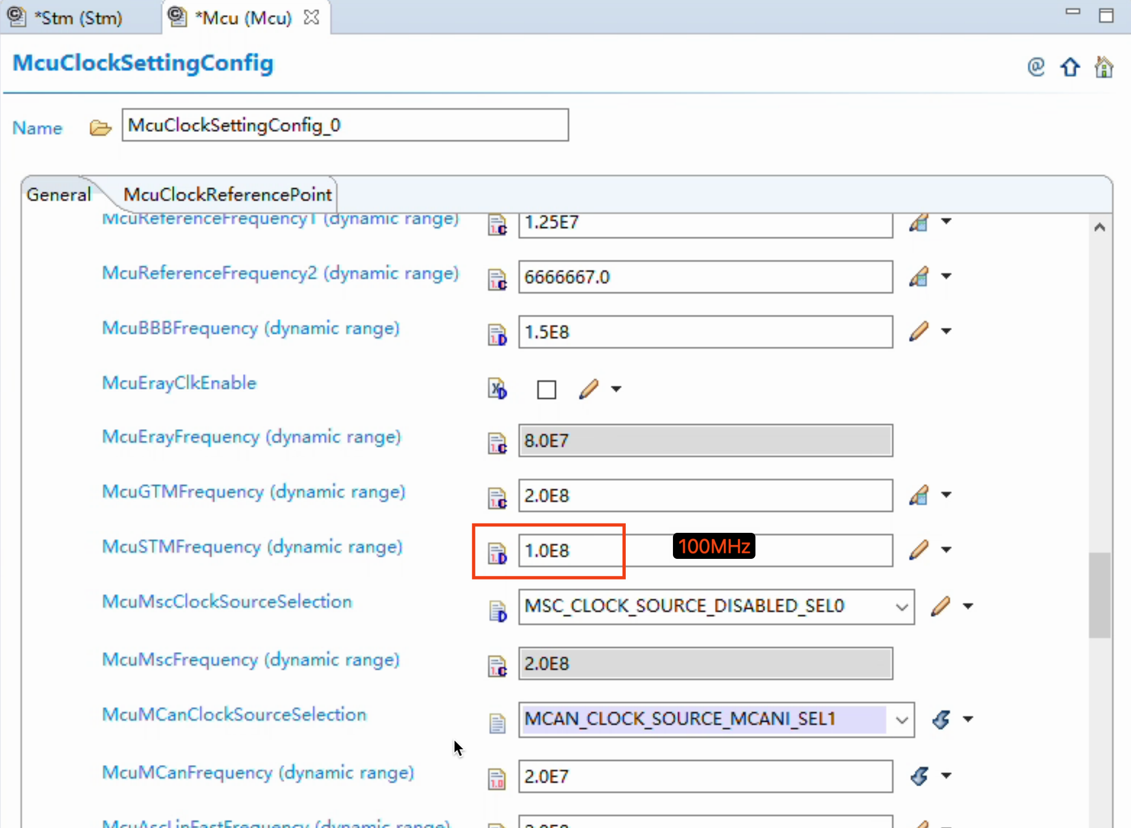Click the up arrow navigation icon
The image size is (1131, 828).
pos(1070,67)
